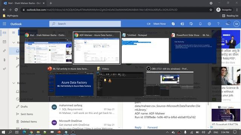Open PowerPoint from the taskbar
The image size is (241, 135).
pyautogui.click(x=59, y=132)
